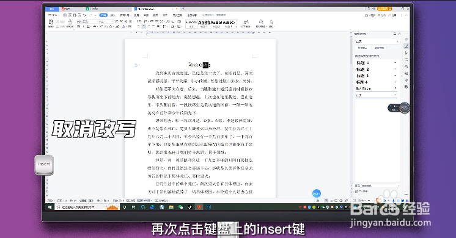Click the selected 正文 style in list

click(377, 95)
